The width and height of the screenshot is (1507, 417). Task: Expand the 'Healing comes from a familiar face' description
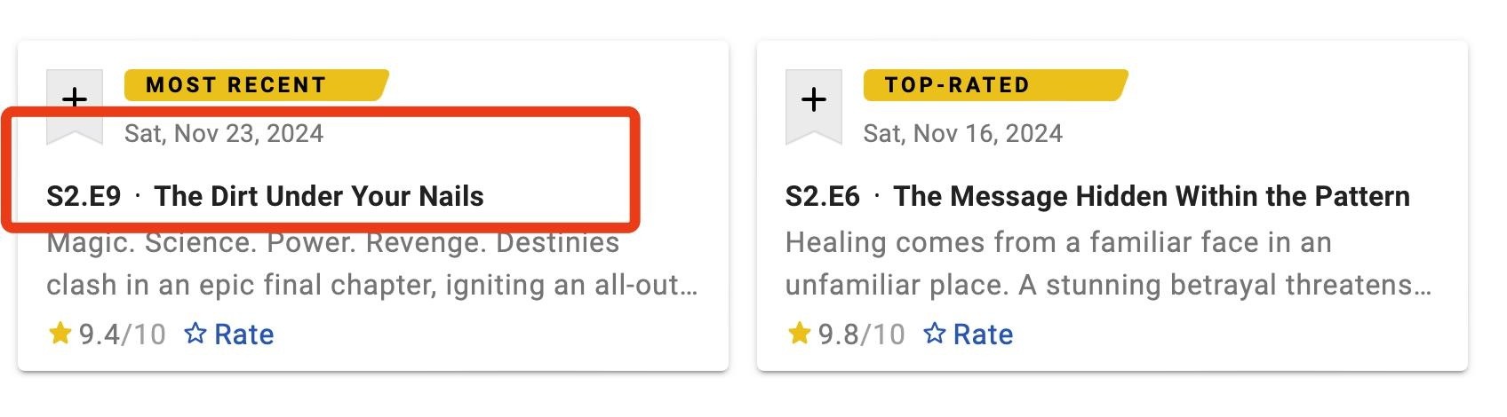click(x=1109, y=264)
